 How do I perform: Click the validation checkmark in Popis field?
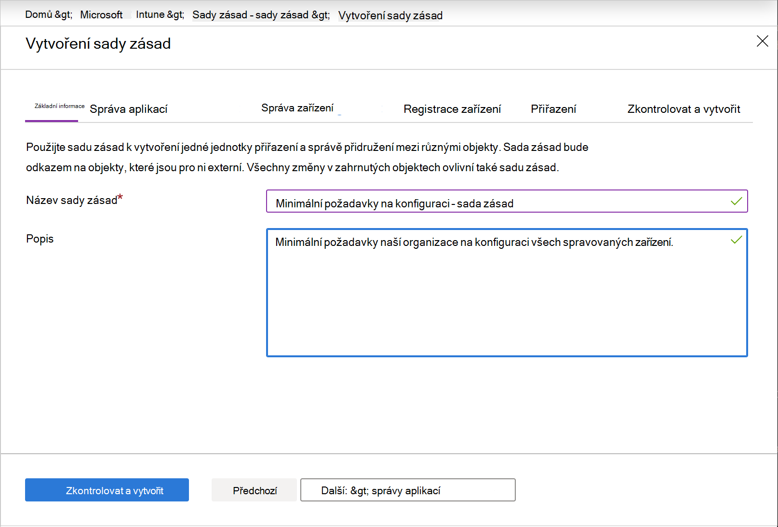coord(736,240)
